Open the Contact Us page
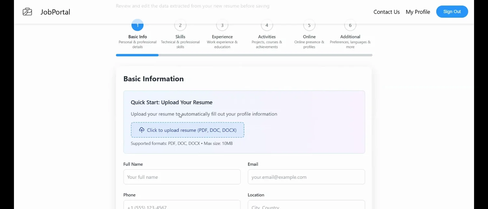The image size is (488, 209). coord(386,12)
